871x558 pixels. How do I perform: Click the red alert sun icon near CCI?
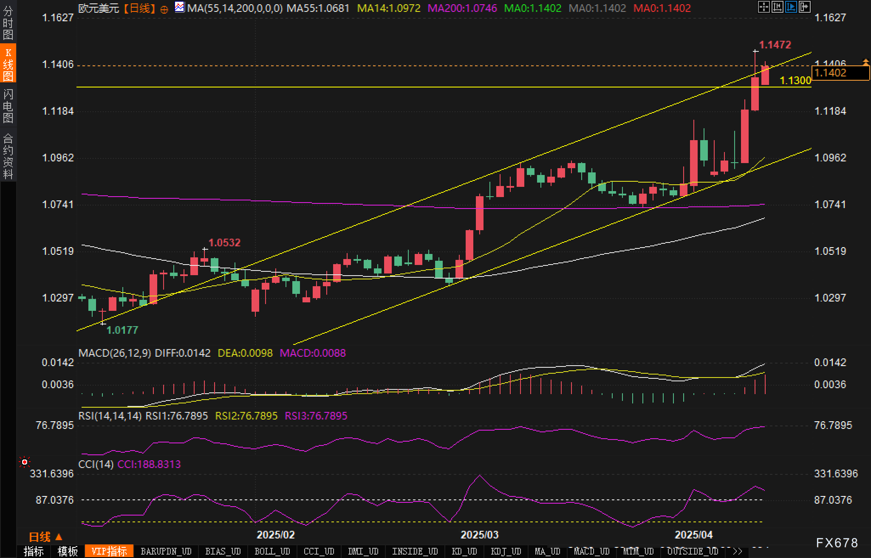[x=25, y=462]
